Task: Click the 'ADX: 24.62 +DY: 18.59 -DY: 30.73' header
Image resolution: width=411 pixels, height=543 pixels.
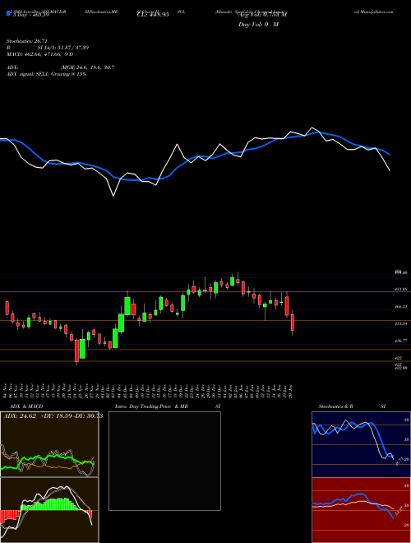Action: (x=53, y=416)
